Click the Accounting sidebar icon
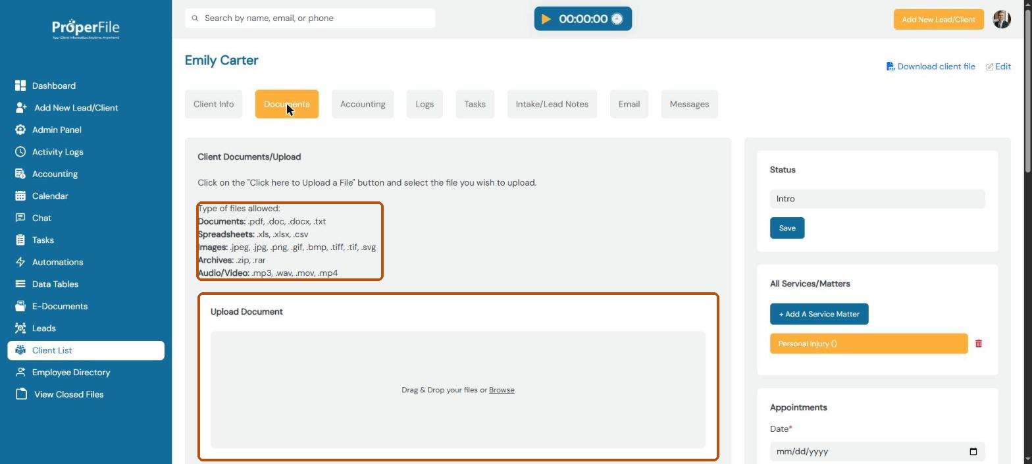 click(x=20, y=174)
